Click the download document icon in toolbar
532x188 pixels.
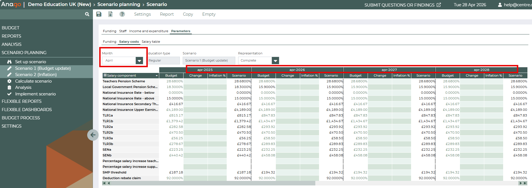point(110,14)
